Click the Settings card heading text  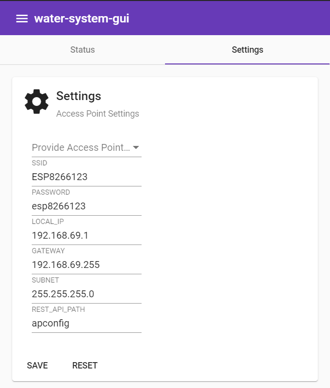coord(79,96)
